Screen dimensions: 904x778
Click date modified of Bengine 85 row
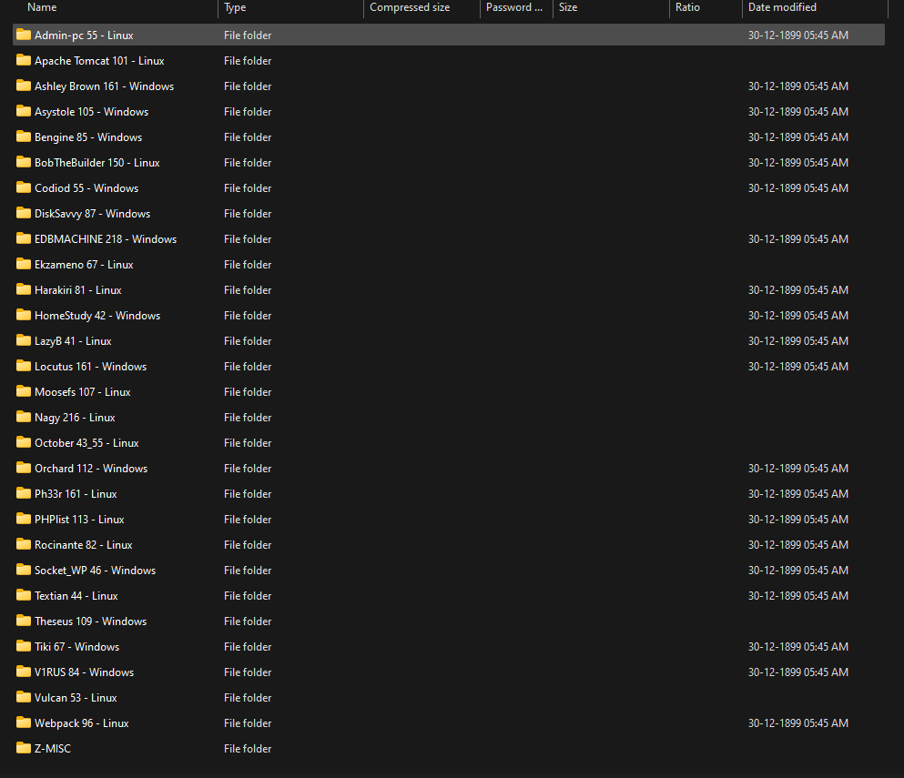pyautogui.click(x=797, y=137)
